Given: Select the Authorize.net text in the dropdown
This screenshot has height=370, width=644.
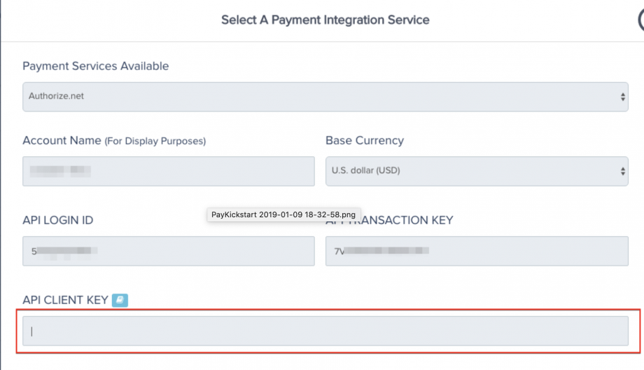Looking at the screenshot, I should (56, 96).
